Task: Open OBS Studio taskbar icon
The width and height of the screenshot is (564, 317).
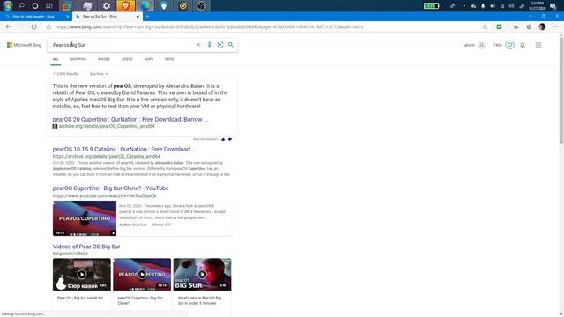Action: [x=201, y=6]
